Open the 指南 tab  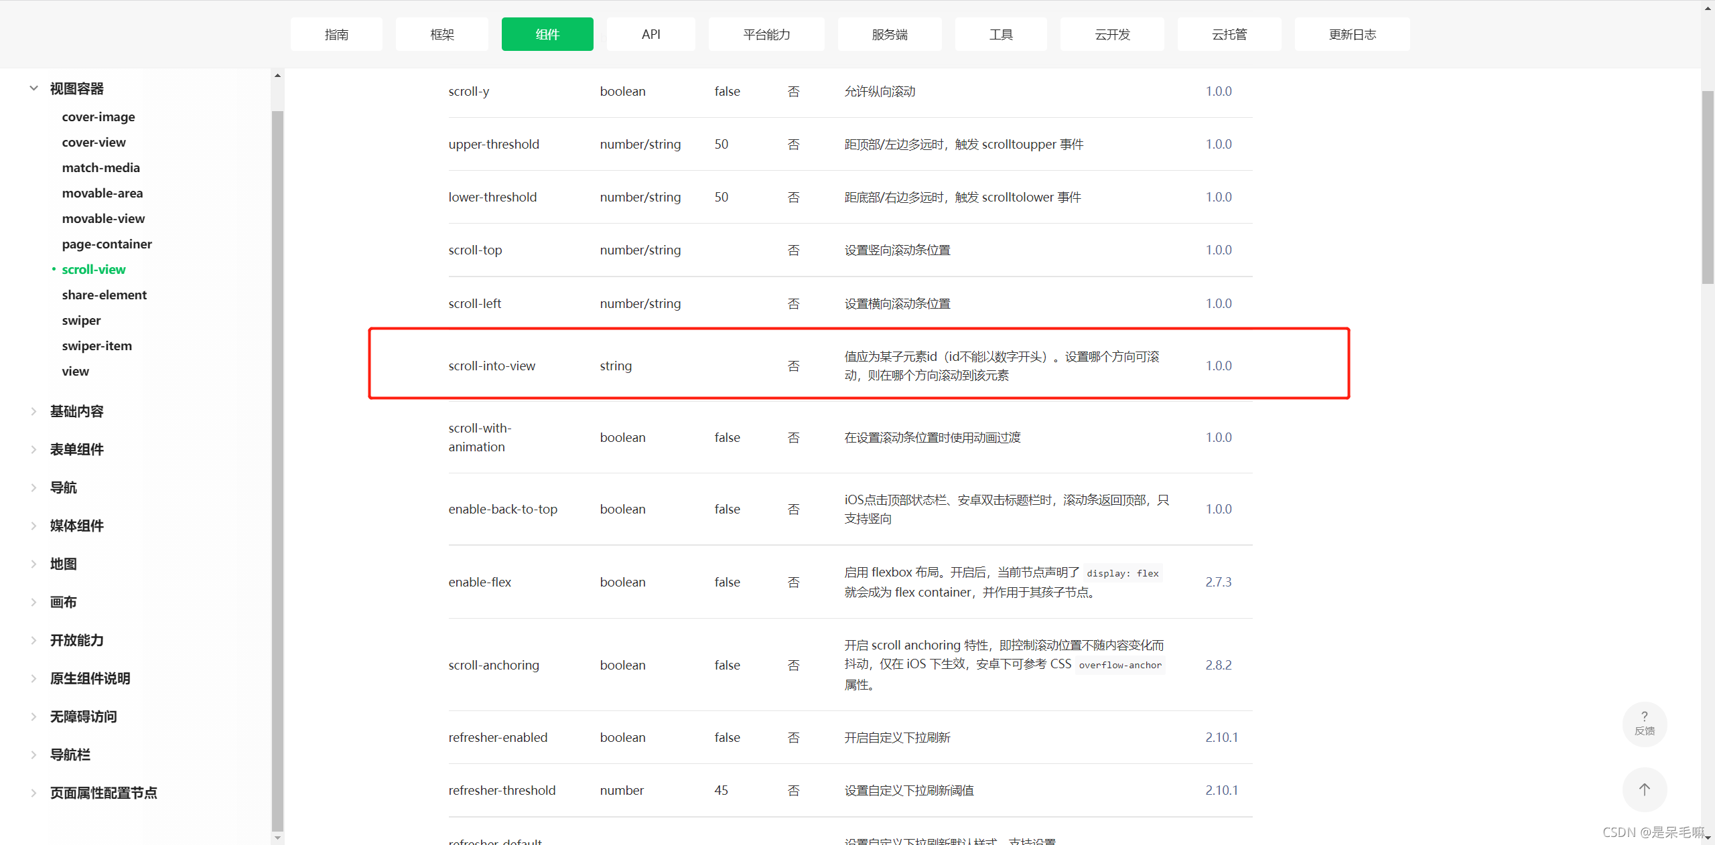click(x=336, y=34)
